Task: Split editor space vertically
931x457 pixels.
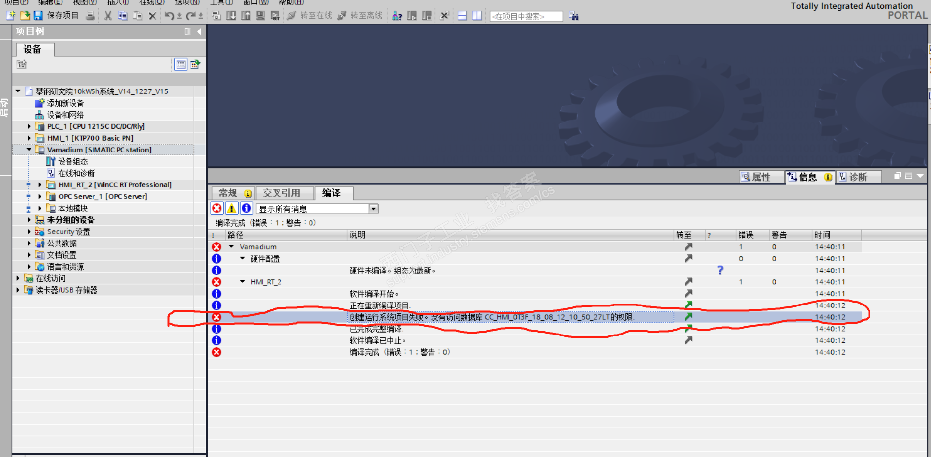Action: click(x=477, y=16)
